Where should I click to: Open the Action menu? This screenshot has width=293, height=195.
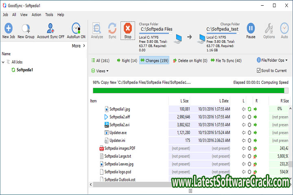(36, 15)
